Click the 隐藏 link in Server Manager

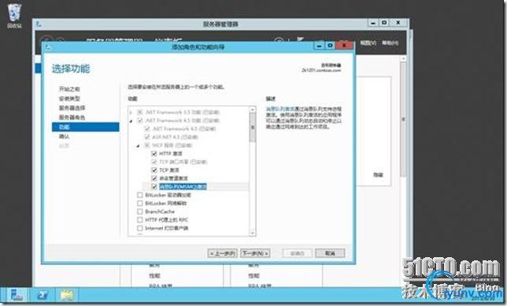(x=378, y=175)
